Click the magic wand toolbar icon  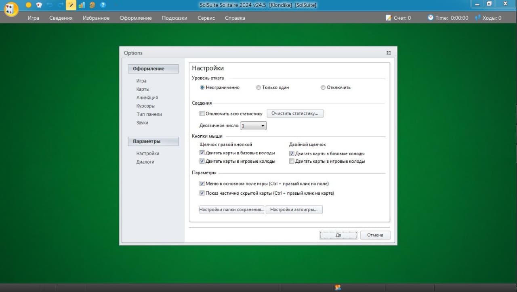point(71,5)
